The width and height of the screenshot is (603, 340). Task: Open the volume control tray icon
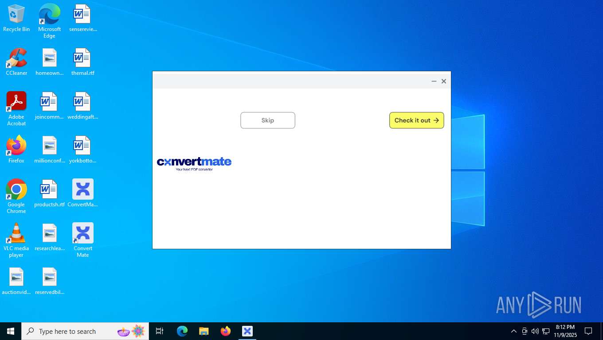coord(535,331)
